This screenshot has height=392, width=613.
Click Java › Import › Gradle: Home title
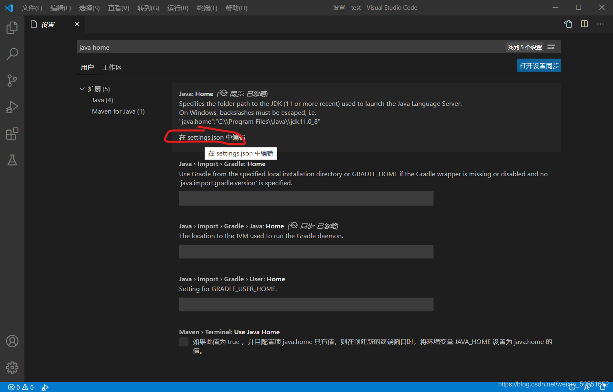point(222,164)
